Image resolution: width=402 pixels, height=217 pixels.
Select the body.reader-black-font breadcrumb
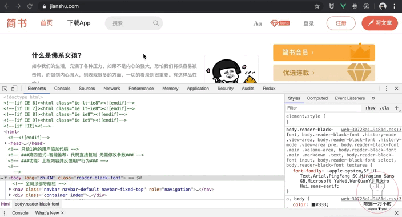point(37,204)
